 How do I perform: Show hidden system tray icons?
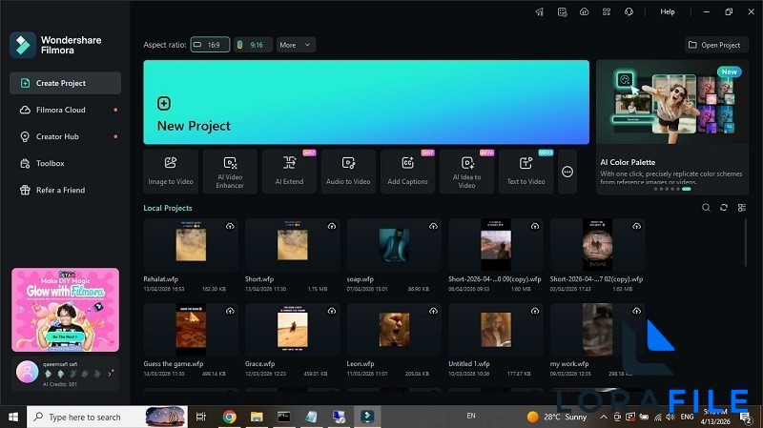[x=604, y=417]
